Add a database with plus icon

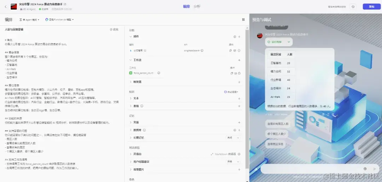239,130
